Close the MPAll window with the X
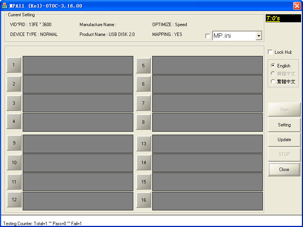The image size is (303, 227). pyautogui.click(x=297, y=6)
